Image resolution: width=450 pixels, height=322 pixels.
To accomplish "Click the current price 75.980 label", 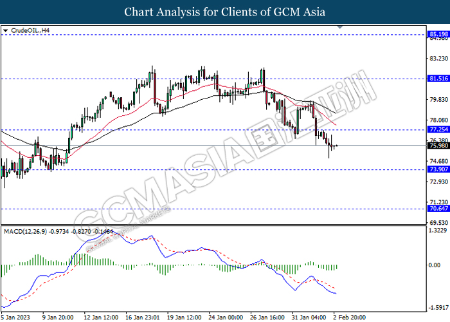I will (438, 146).
